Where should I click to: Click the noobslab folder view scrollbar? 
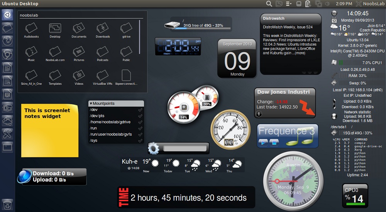pyautogui.click(x=139, y=35)
